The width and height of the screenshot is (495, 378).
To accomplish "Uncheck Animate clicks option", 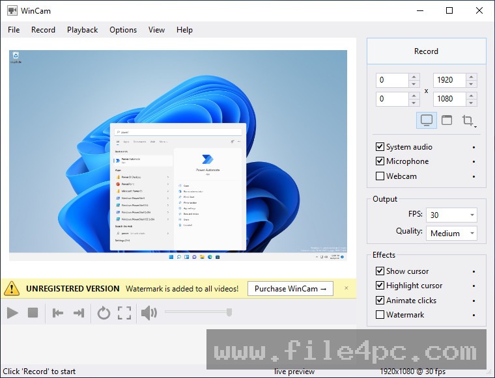I will click(380, 300).
